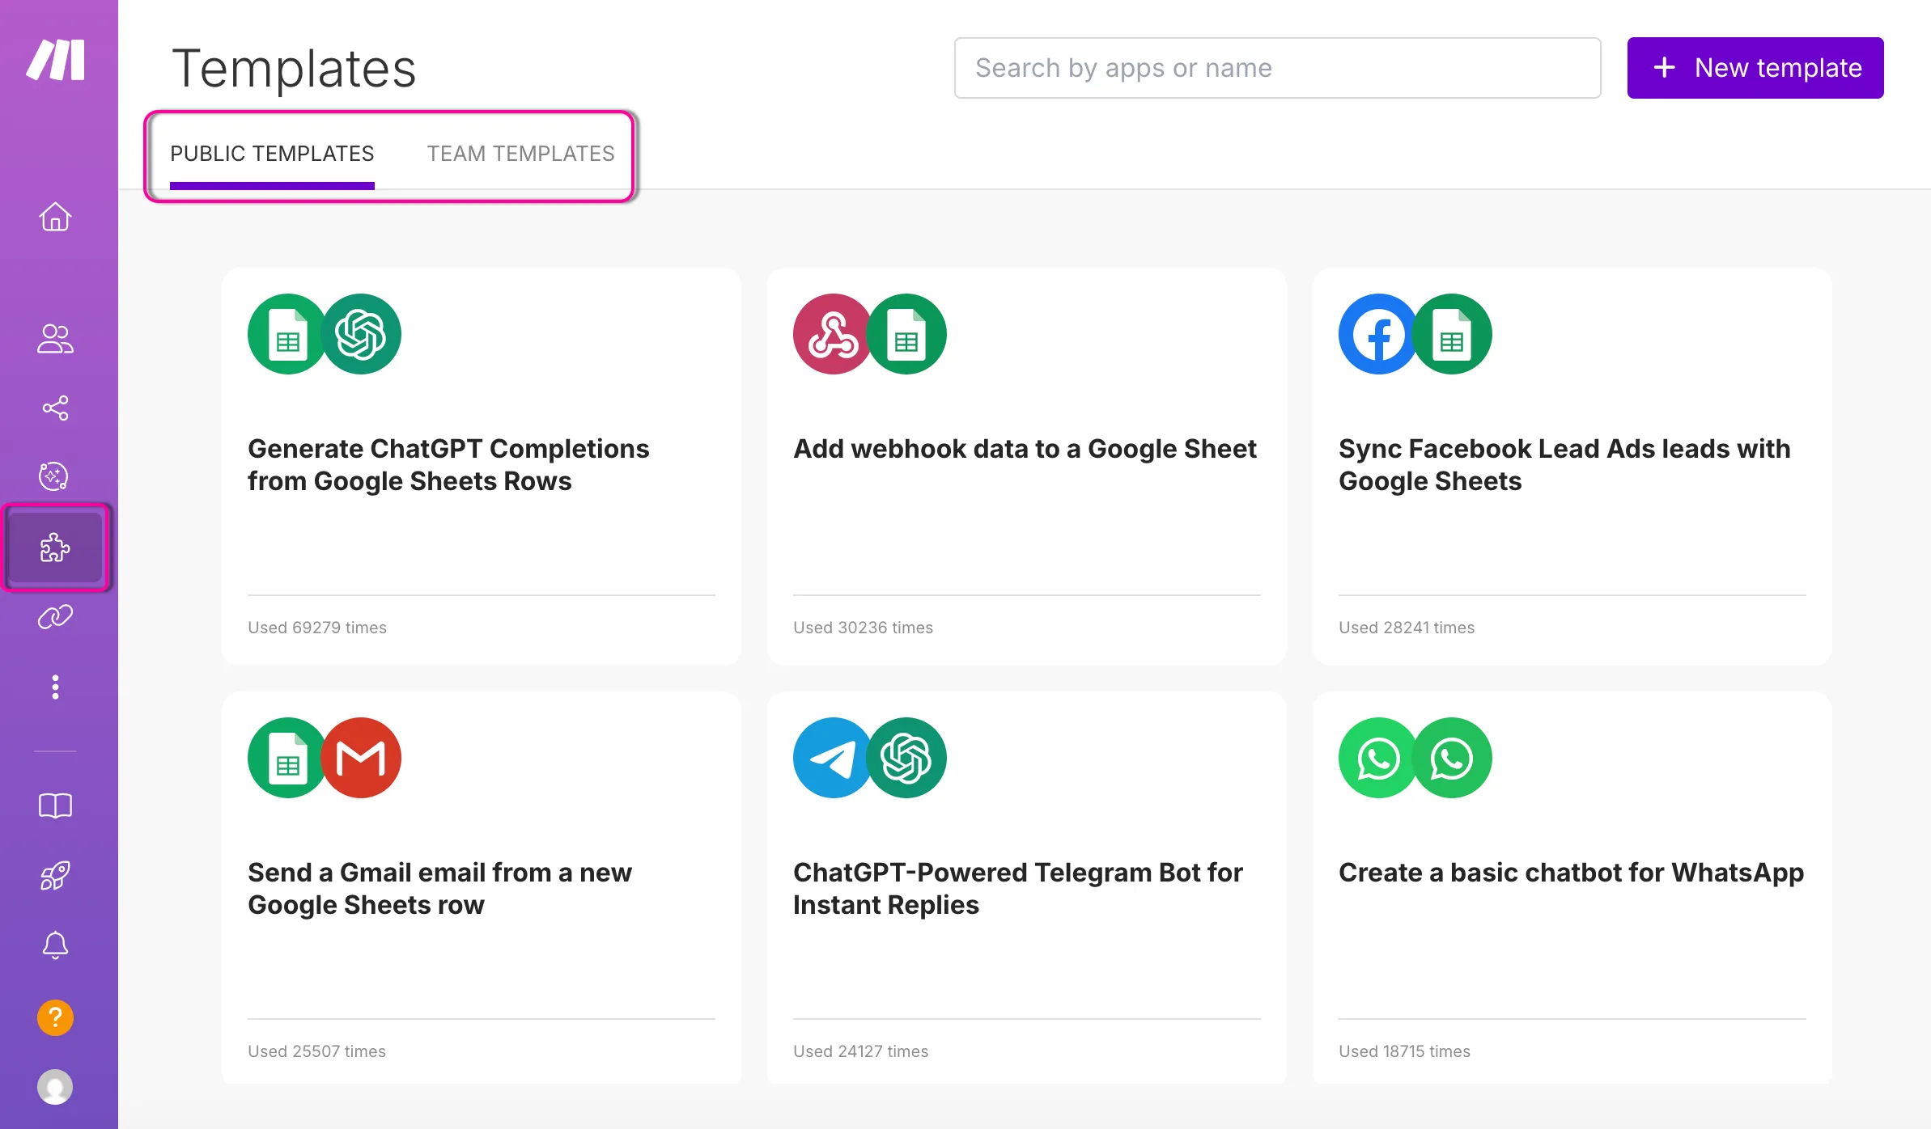Open notifications with the bell icon
Viewport: 1931px width, 1129px height.
point(55,945)
